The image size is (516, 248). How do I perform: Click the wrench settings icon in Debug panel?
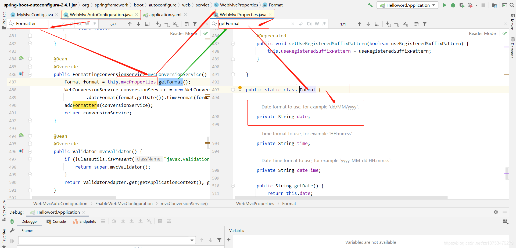click(x=12, y=230)
